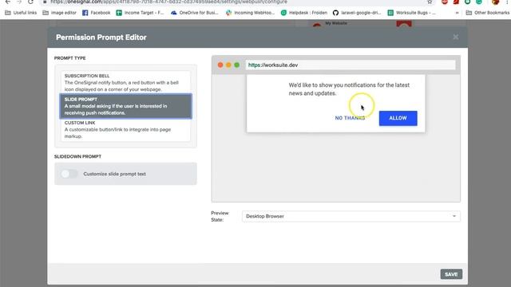Reload the page with refresh icon
Screen dimensions: 511x287
click(x=30, y=2)
